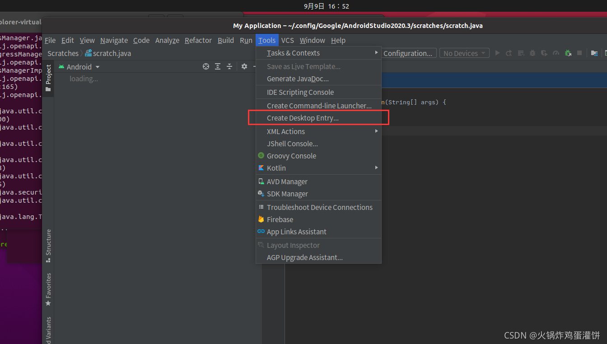Viewport: 607px width, 344px height.
Task: Open the View menu
Action: (x=87, y=40)
